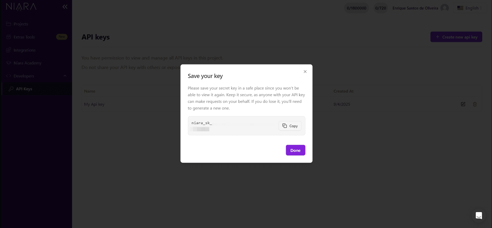492x228 pixels.
Task: Open the chat support bubble
Action: coord(478,215)
